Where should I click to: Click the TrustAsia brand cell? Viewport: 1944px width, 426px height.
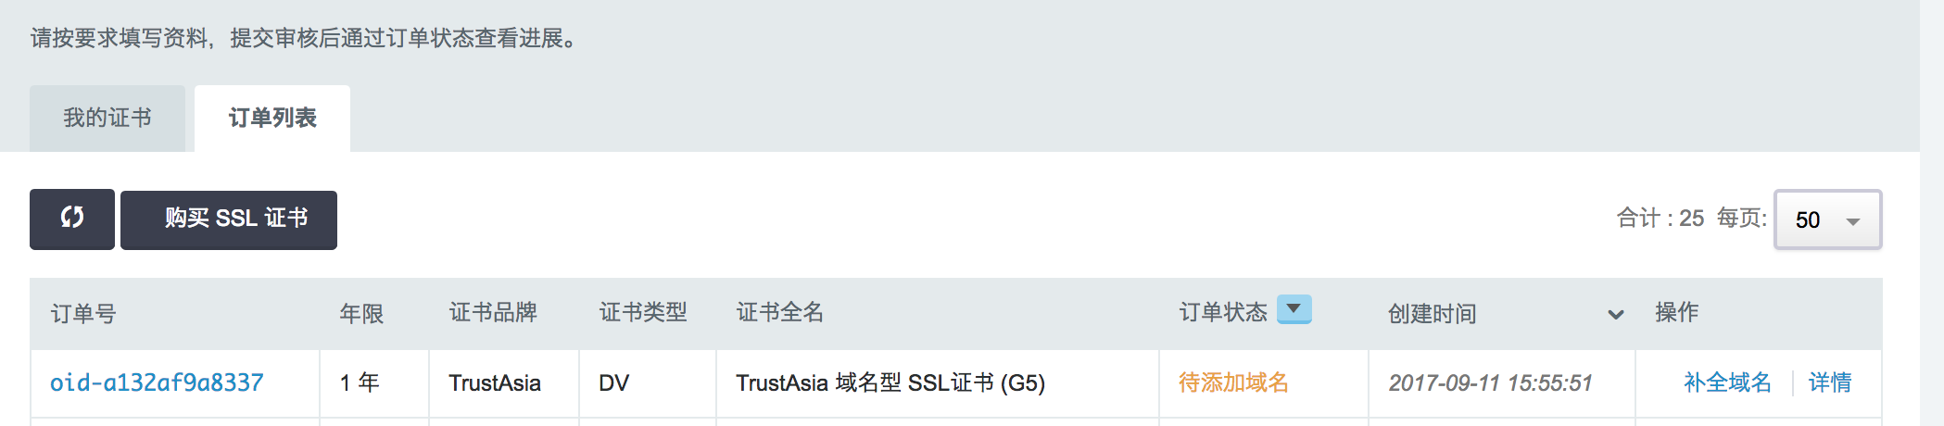[495, 382]
